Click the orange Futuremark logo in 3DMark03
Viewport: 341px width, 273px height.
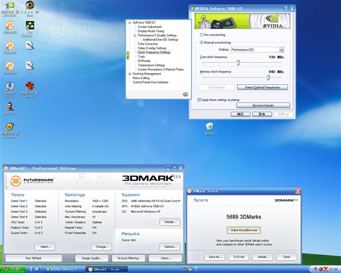pos(16,181)
